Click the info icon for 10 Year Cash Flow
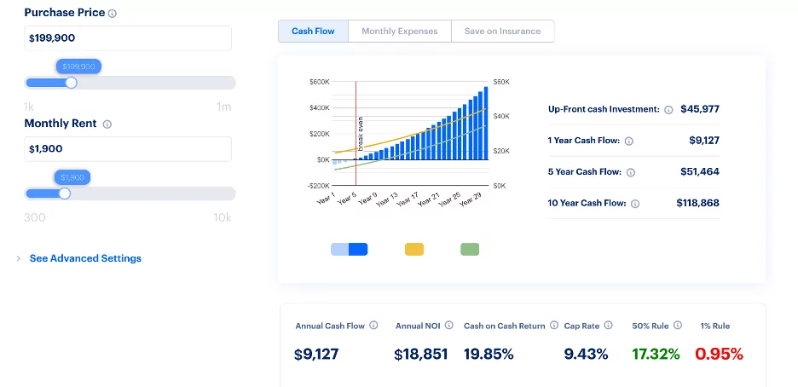The height and width of the screenshot is (387, 798). pos(634,204)
